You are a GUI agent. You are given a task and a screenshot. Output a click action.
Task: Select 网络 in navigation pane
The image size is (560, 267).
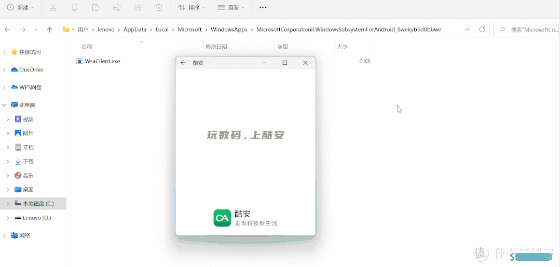pos(24,235)
